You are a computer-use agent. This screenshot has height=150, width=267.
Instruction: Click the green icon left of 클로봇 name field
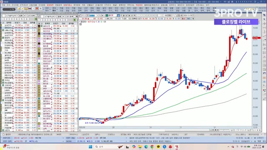(x=107, y=15)
